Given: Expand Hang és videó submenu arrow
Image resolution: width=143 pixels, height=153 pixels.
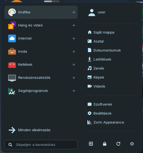Looking at the screenshot, I should click(x=74, y=25).
